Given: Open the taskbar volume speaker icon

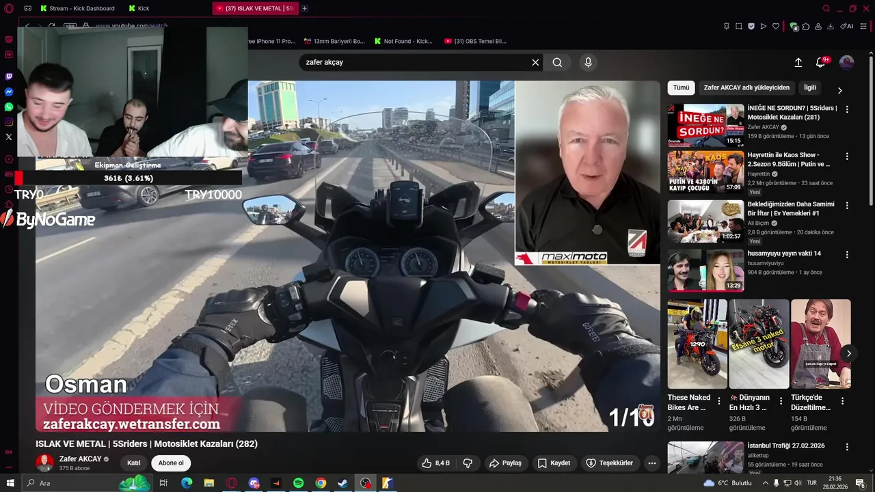Looking at the screenshot, I should coord(798,483).
